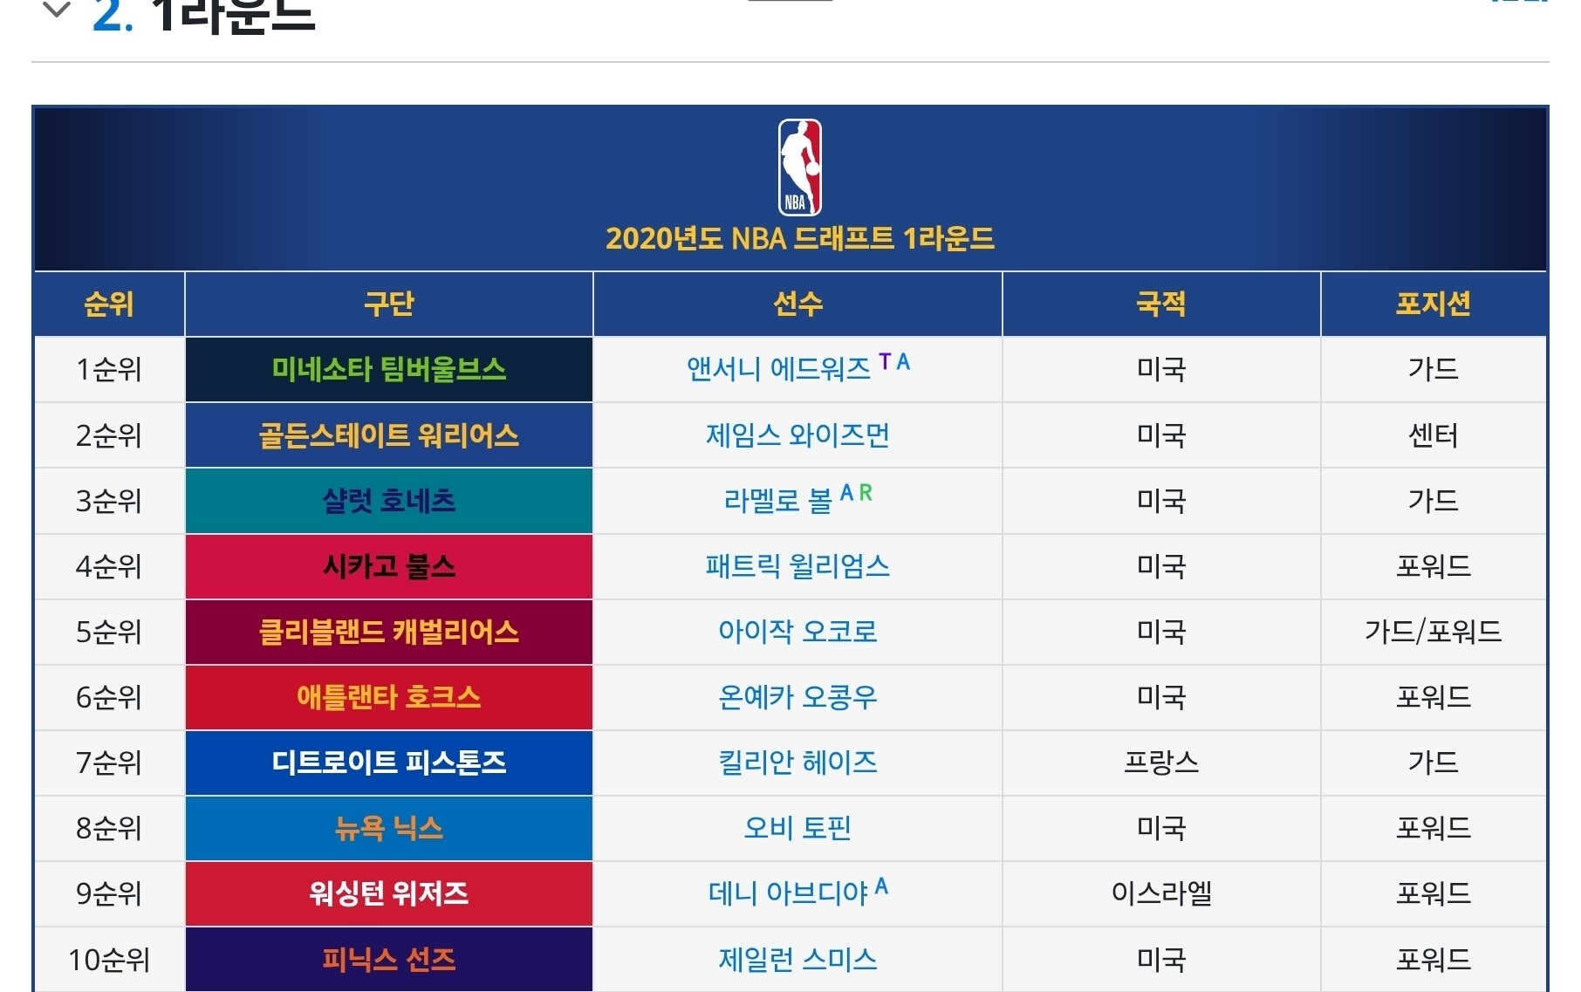Click 센터 position in 제임스 와이즈먼 row
Viewport: 1581px width, 992px height.
[x=1434, y=435]
